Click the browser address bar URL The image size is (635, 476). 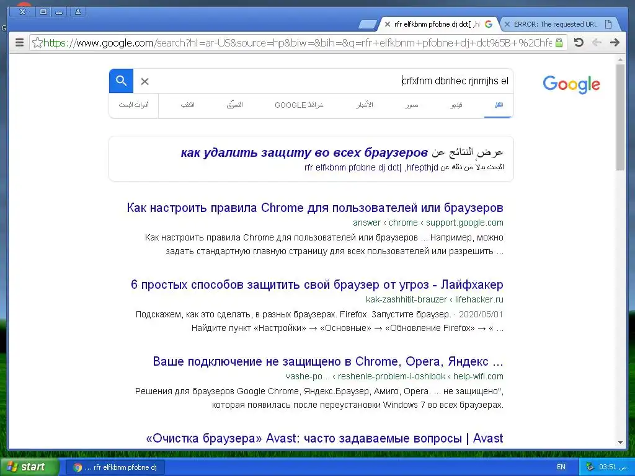298,43
